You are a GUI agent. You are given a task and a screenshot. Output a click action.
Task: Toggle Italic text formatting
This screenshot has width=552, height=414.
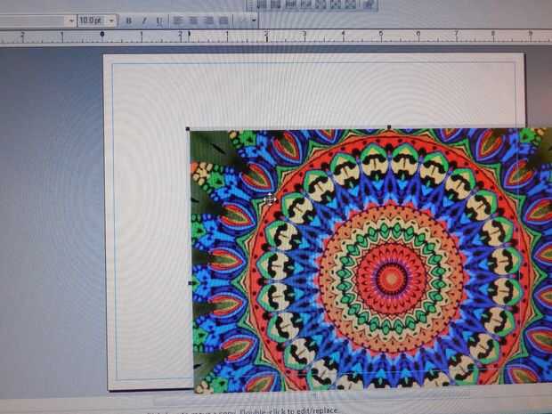(143, 20)
